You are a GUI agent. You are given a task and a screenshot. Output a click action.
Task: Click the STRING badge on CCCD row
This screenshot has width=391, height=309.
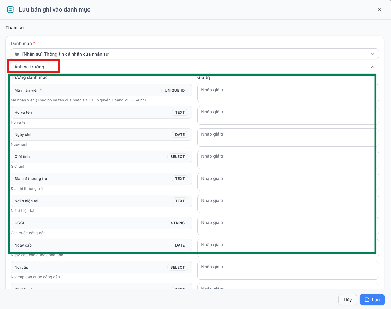178,223
